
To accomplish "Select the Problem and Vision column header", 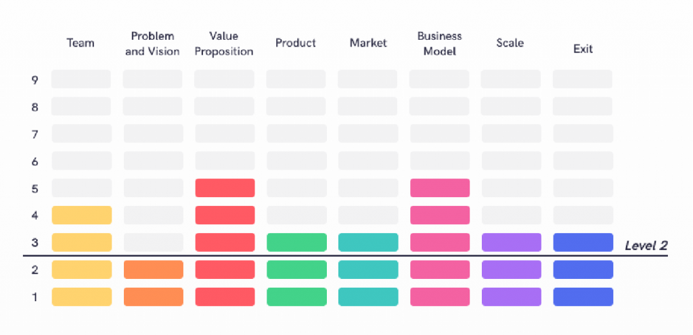I will point(152,43).
